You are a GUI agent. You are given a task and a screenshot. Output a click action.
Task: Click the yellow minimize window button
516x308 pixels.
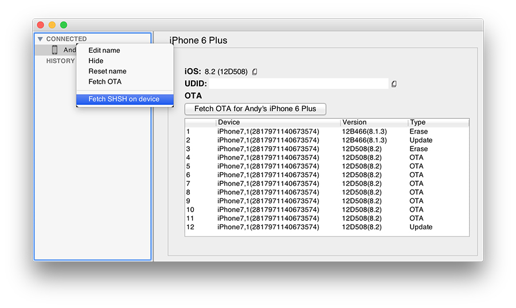[x=52, y=25]
